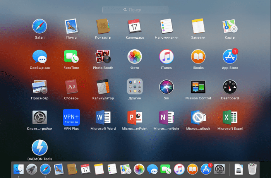
Task: Open FaceTime in the Dock
Action: point(166,169)
